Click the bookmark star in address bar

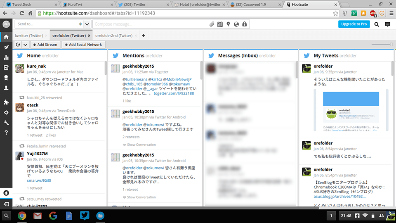point(335,13)
